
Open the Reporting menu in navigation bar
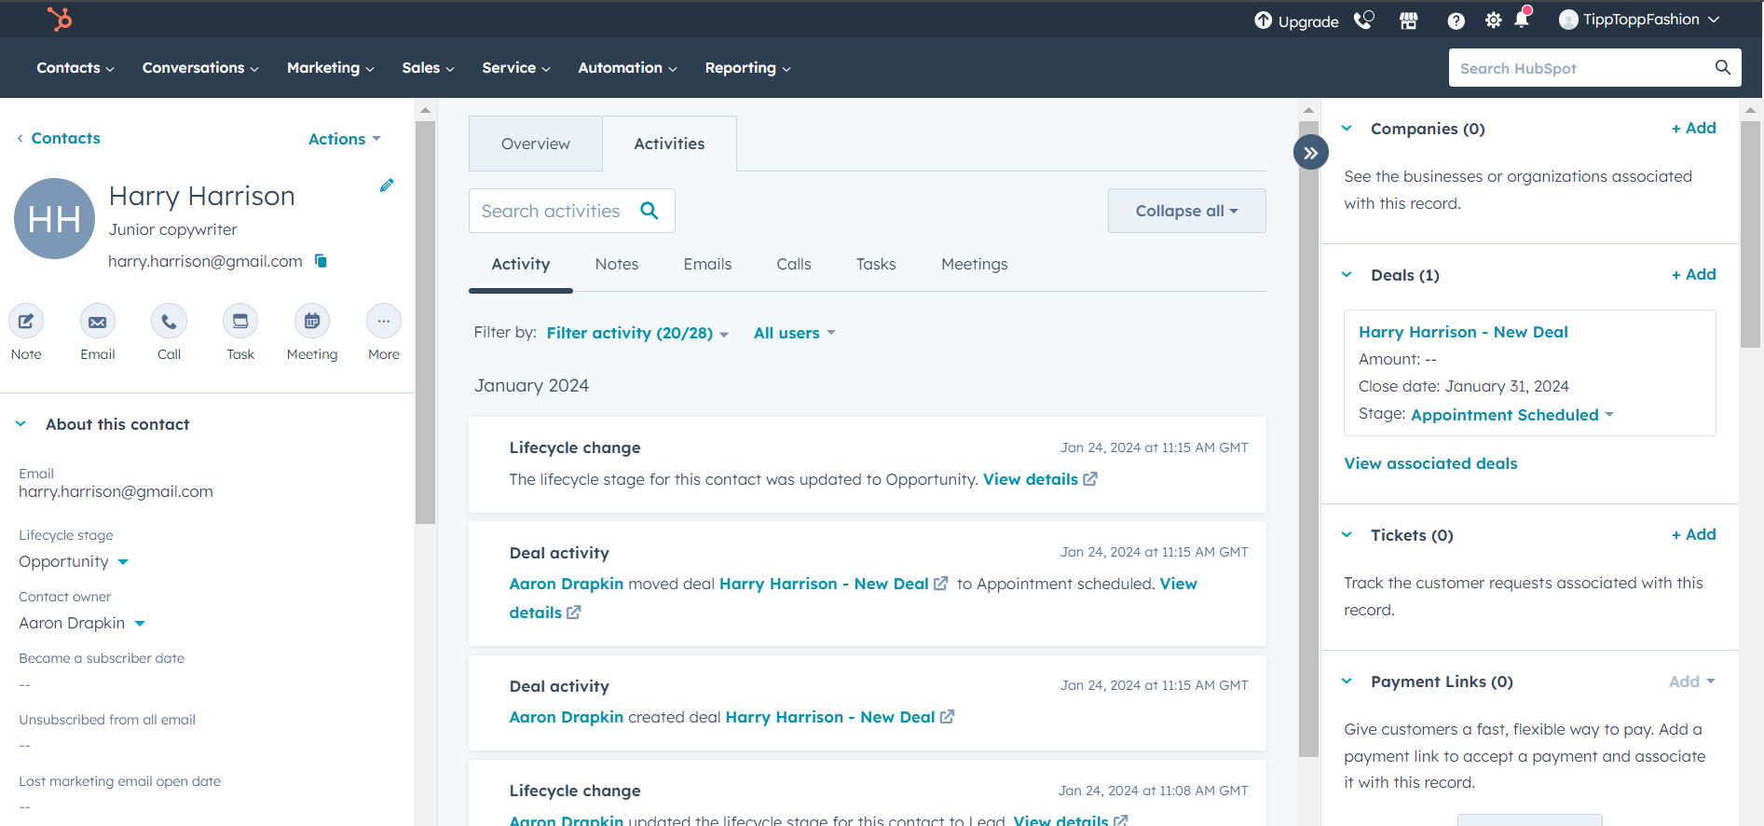[747, 68]
